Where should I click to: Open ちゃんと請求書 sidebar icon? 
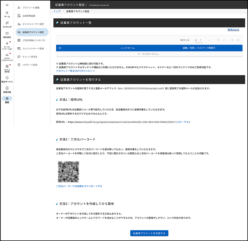(x=7, y=68)
